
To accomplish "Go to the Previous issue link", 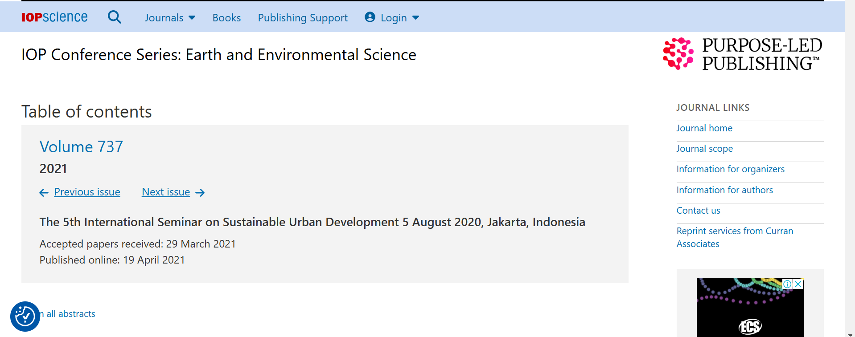I will [x=87, y=192].
